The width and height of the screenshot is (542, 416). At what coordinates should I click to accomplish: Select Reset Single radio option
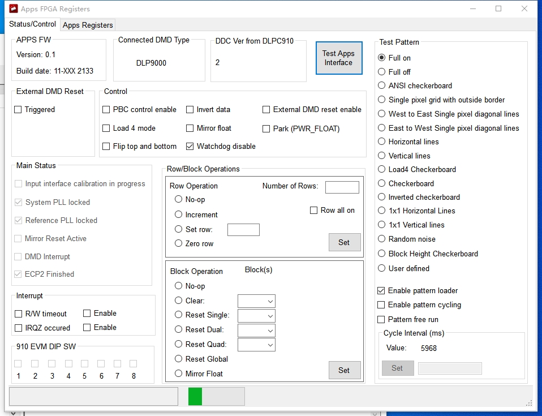coord(178,315)
